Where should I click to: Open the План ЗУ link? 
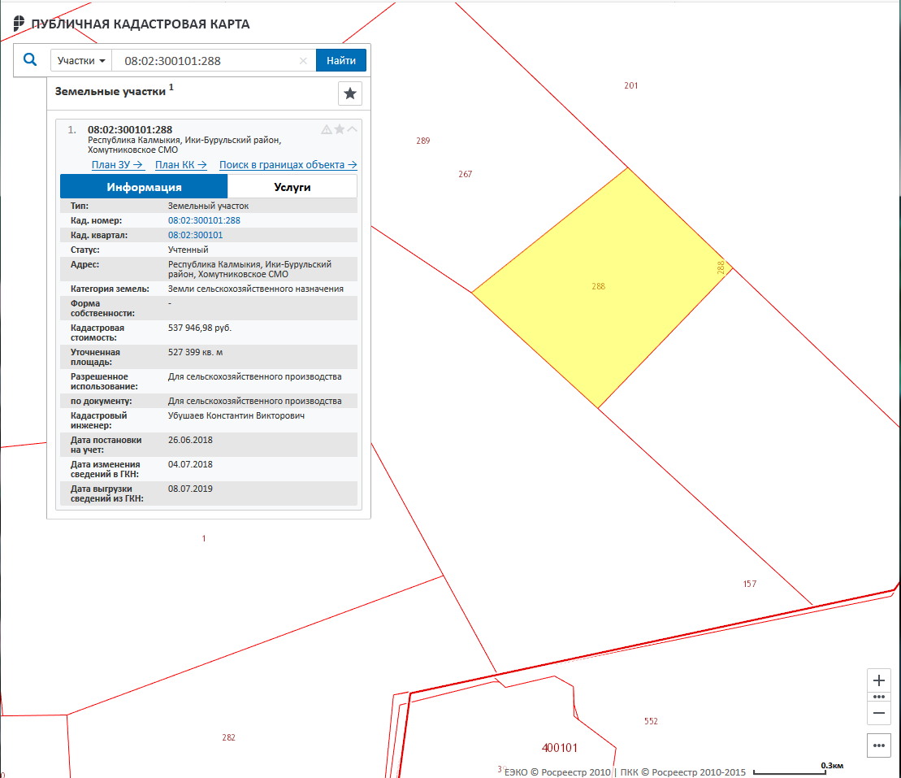tap(117, 165)
